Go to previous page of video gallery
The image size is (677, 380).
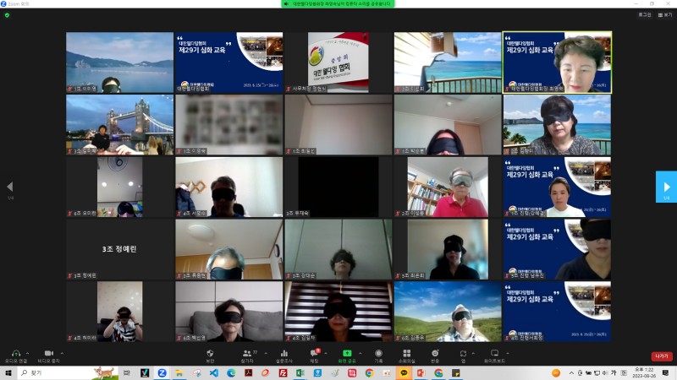click(x=10, y=187)
